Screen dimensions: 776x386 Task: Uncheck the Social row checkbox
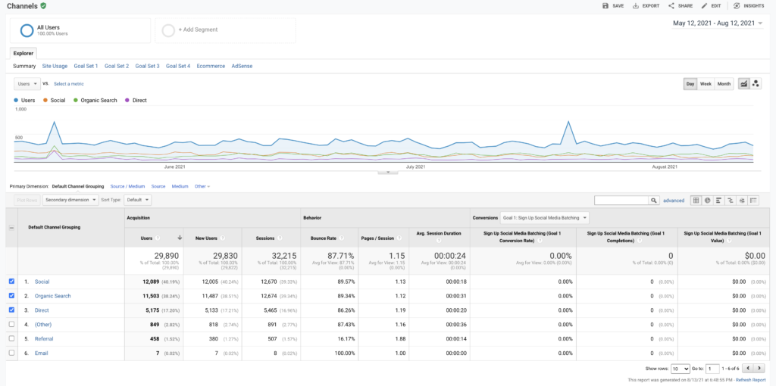click(12, 282)
